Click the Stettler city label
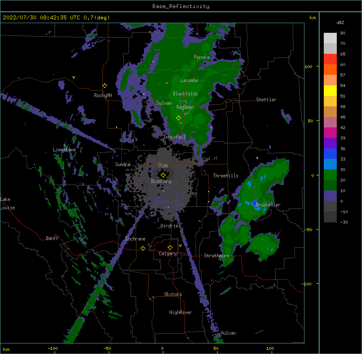 tap(266, 100)
